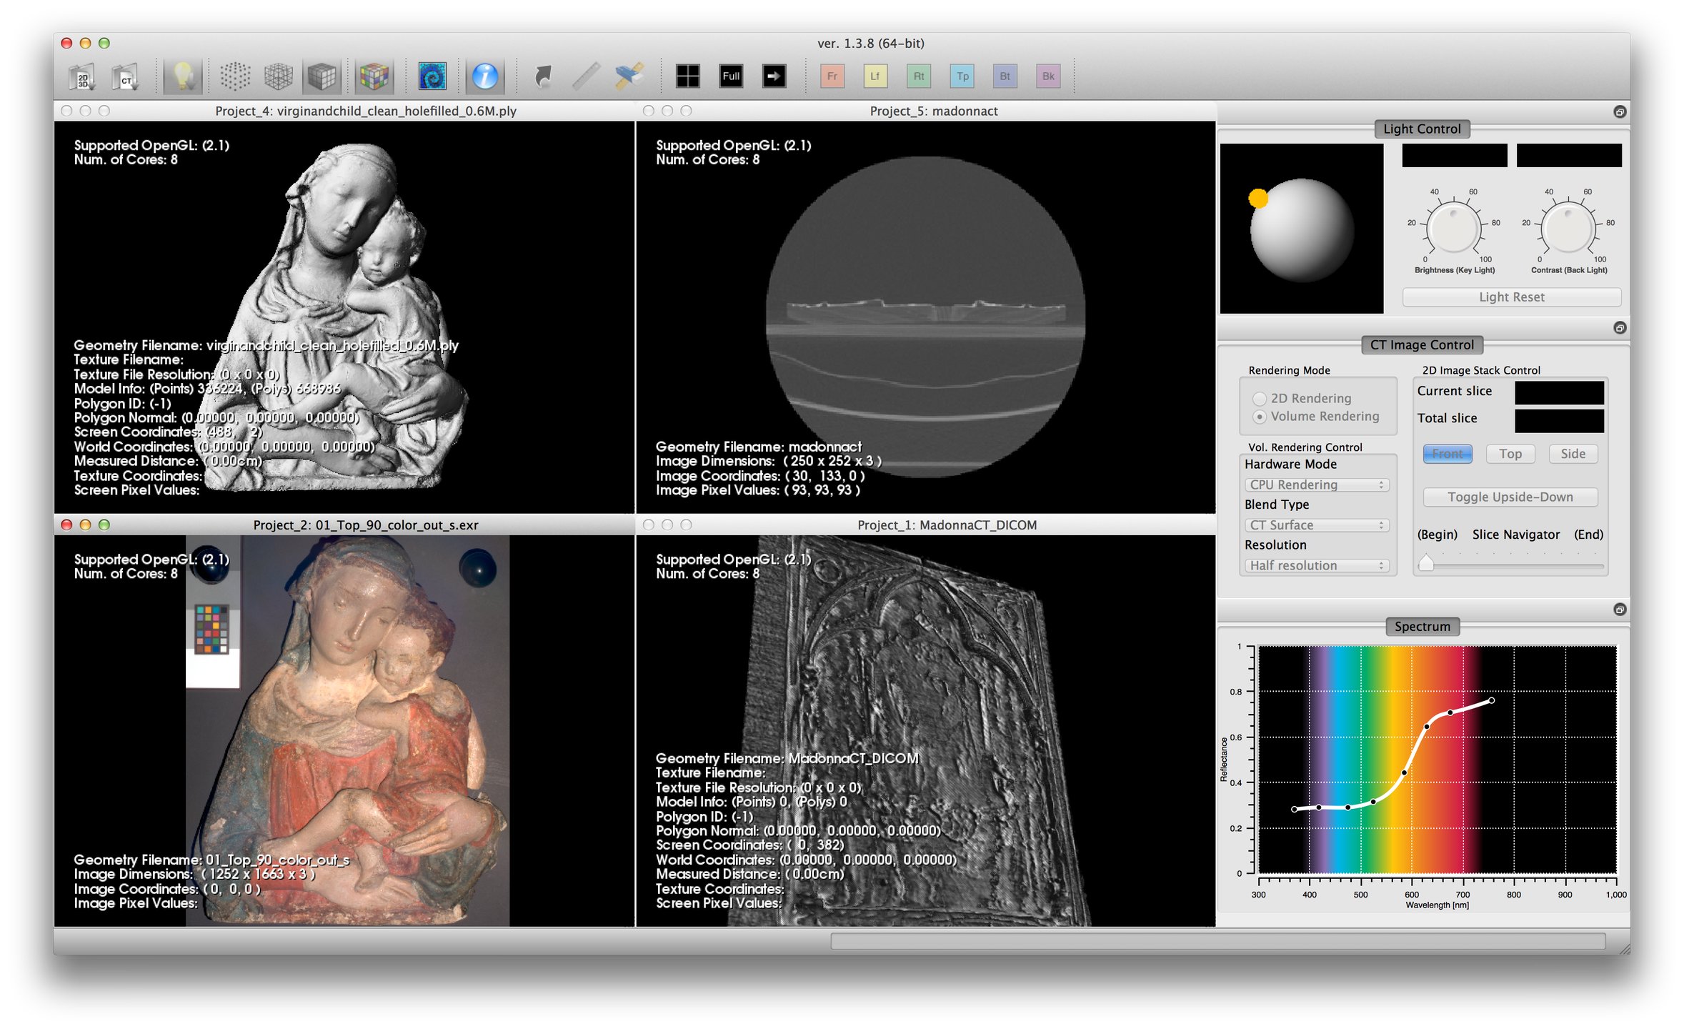Select the Volume Rendering radio button
This screenshot has width=1684, height=1029.
point(1260,417)
